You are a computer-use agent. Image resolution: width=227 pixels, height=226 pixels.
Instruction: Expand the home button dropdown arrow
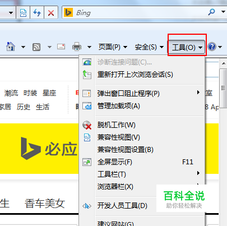click(23, 47)
